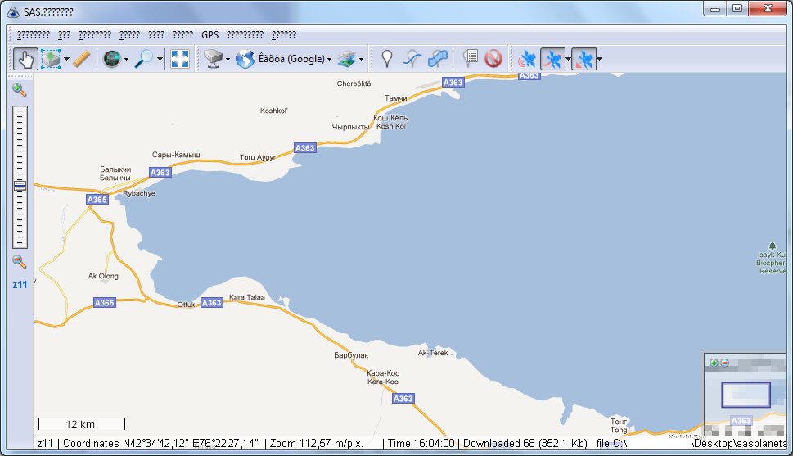
Task: Select the hand pan tool
Action: click(25, 59)
